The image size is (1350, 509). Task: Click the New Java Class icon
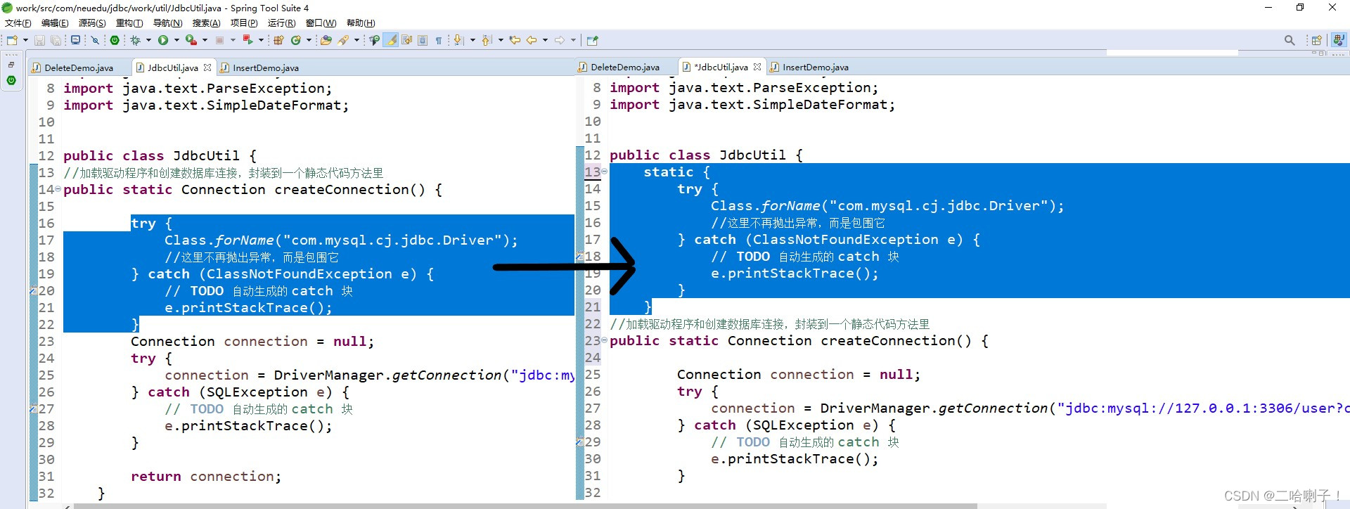pyautogui.click(x=296, y=40)
